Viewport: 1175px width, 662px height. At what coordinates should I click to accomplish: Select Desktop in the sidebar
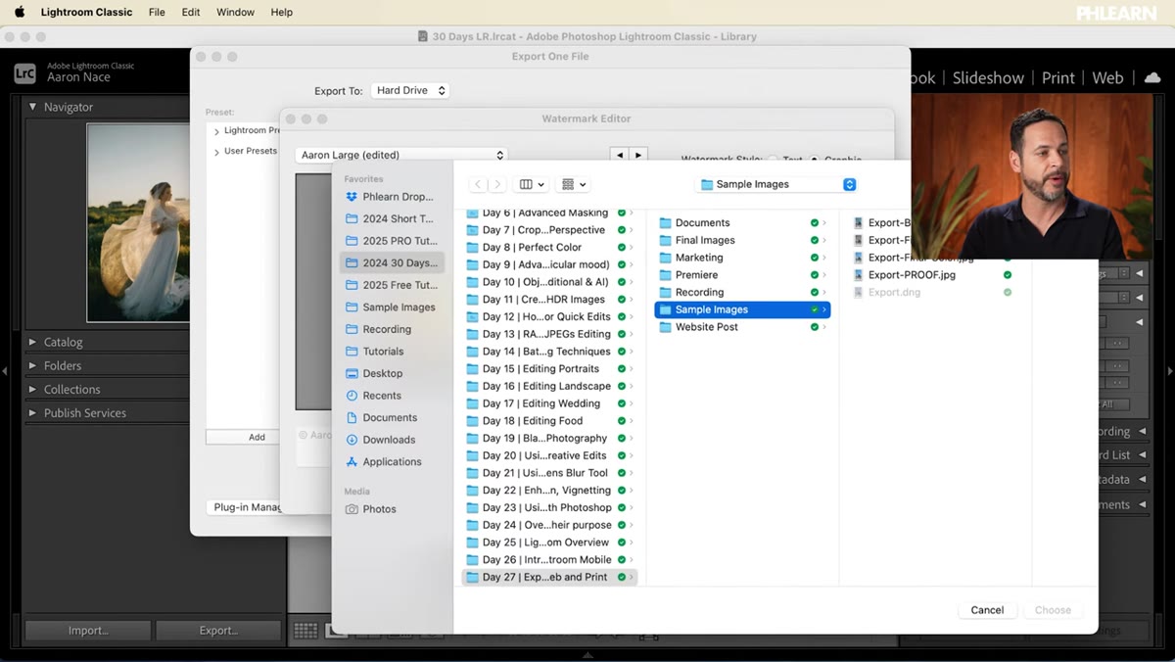pyautogui.click(x=390, y=373)
